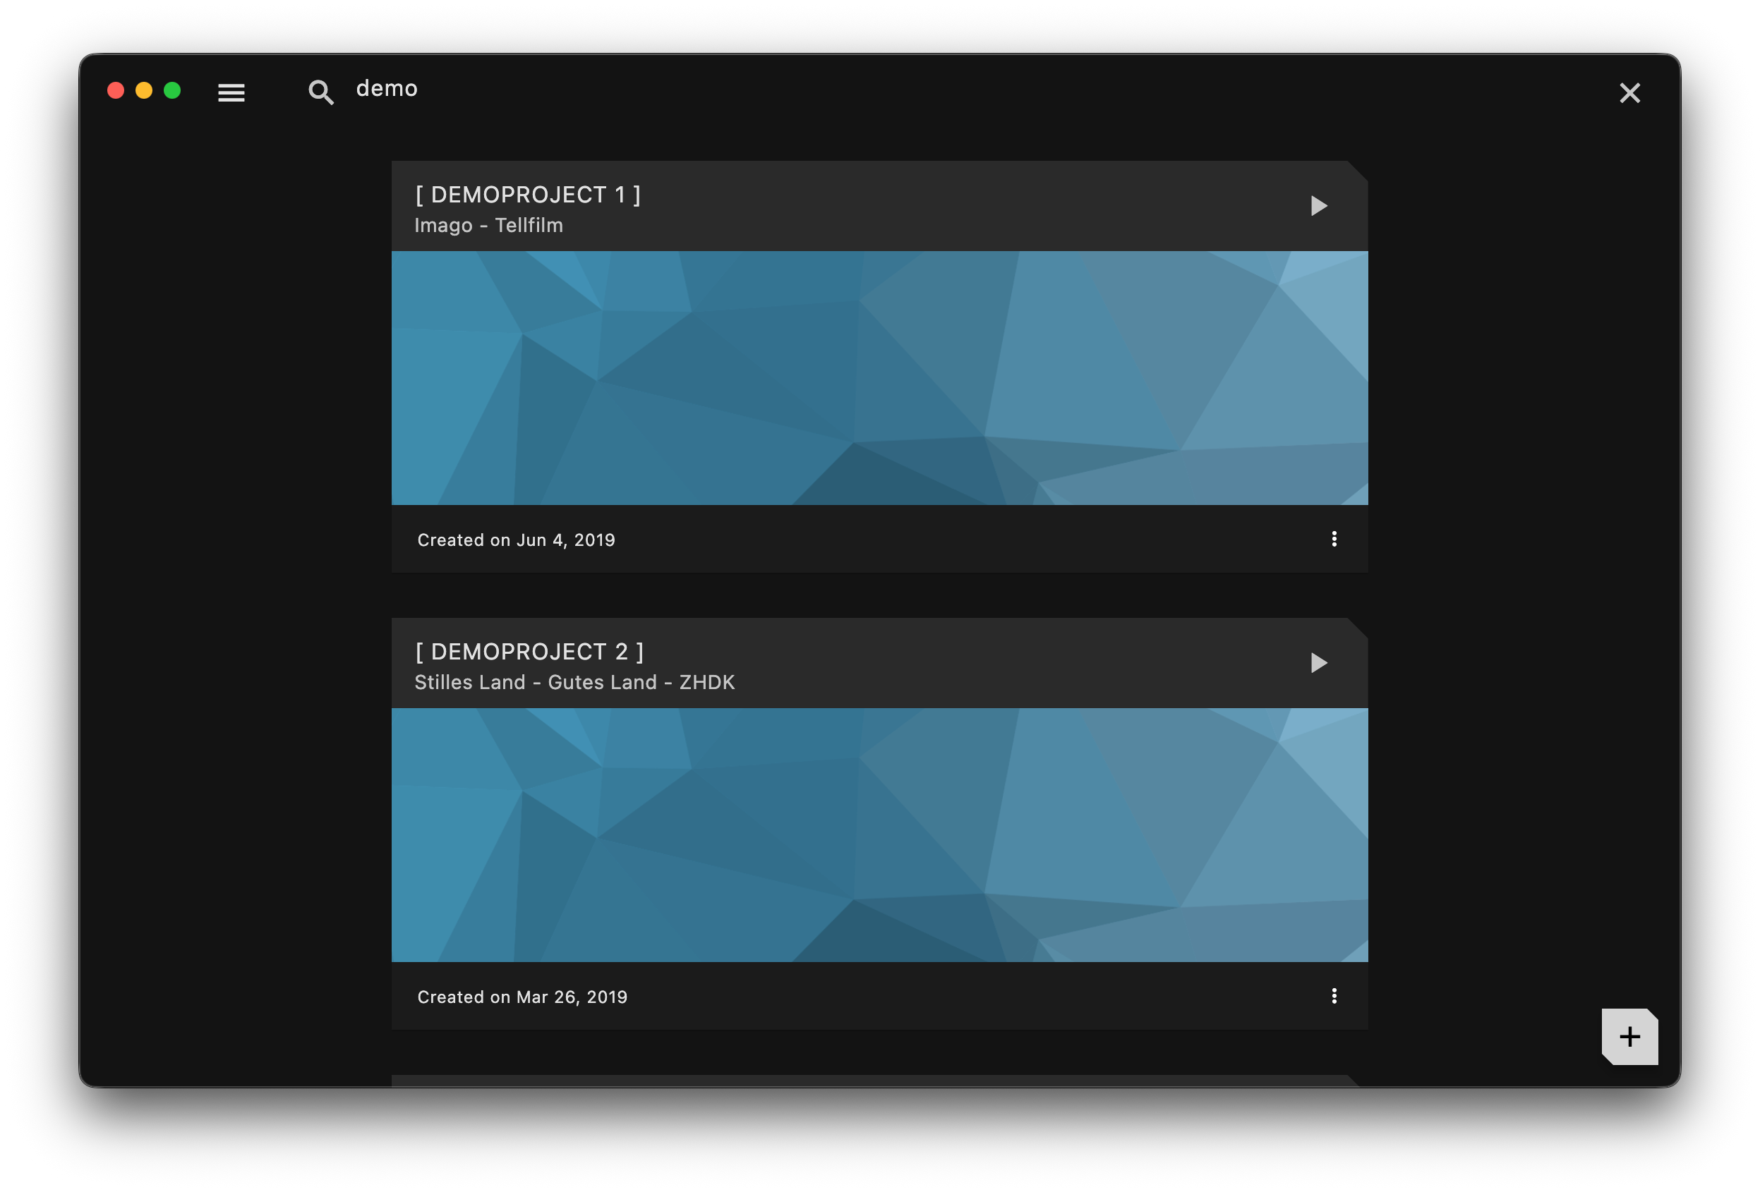Play the Stilles Land - Gutes Land project
This screenshot has width=1760, height=1192.
[x=1318, y=662]
